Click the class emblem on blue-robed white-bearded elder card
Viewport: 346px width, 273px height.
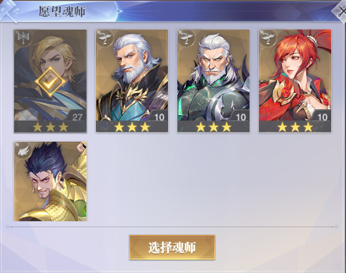[104, 38]
